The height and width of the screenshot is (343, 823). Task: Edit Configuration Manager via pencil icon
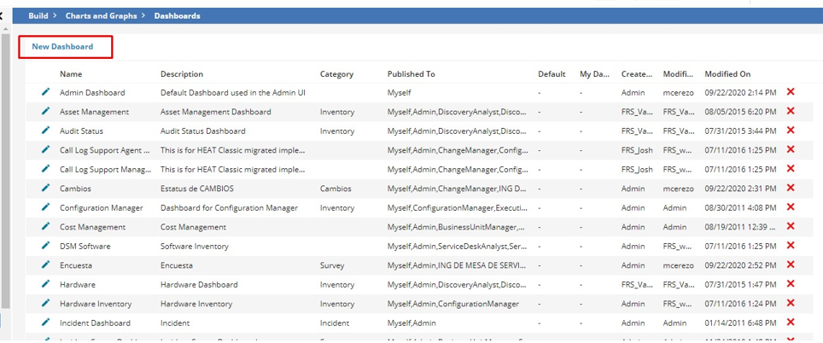coord(45,207)
